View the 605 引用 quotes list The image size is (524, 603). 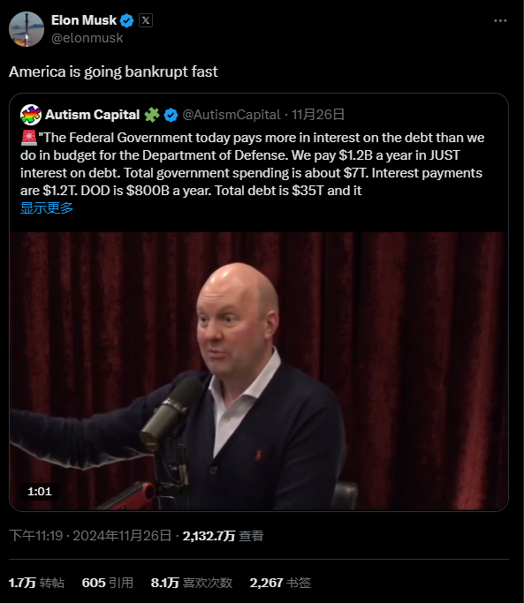[108, 583]
